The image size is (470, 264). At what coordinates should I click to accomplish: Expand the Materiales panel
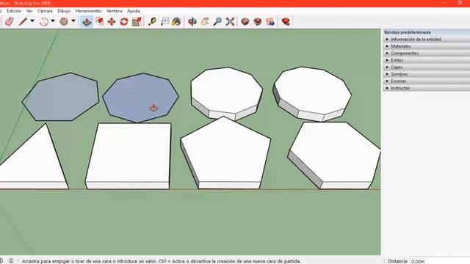pyautogui.click(x=427, y=46)
